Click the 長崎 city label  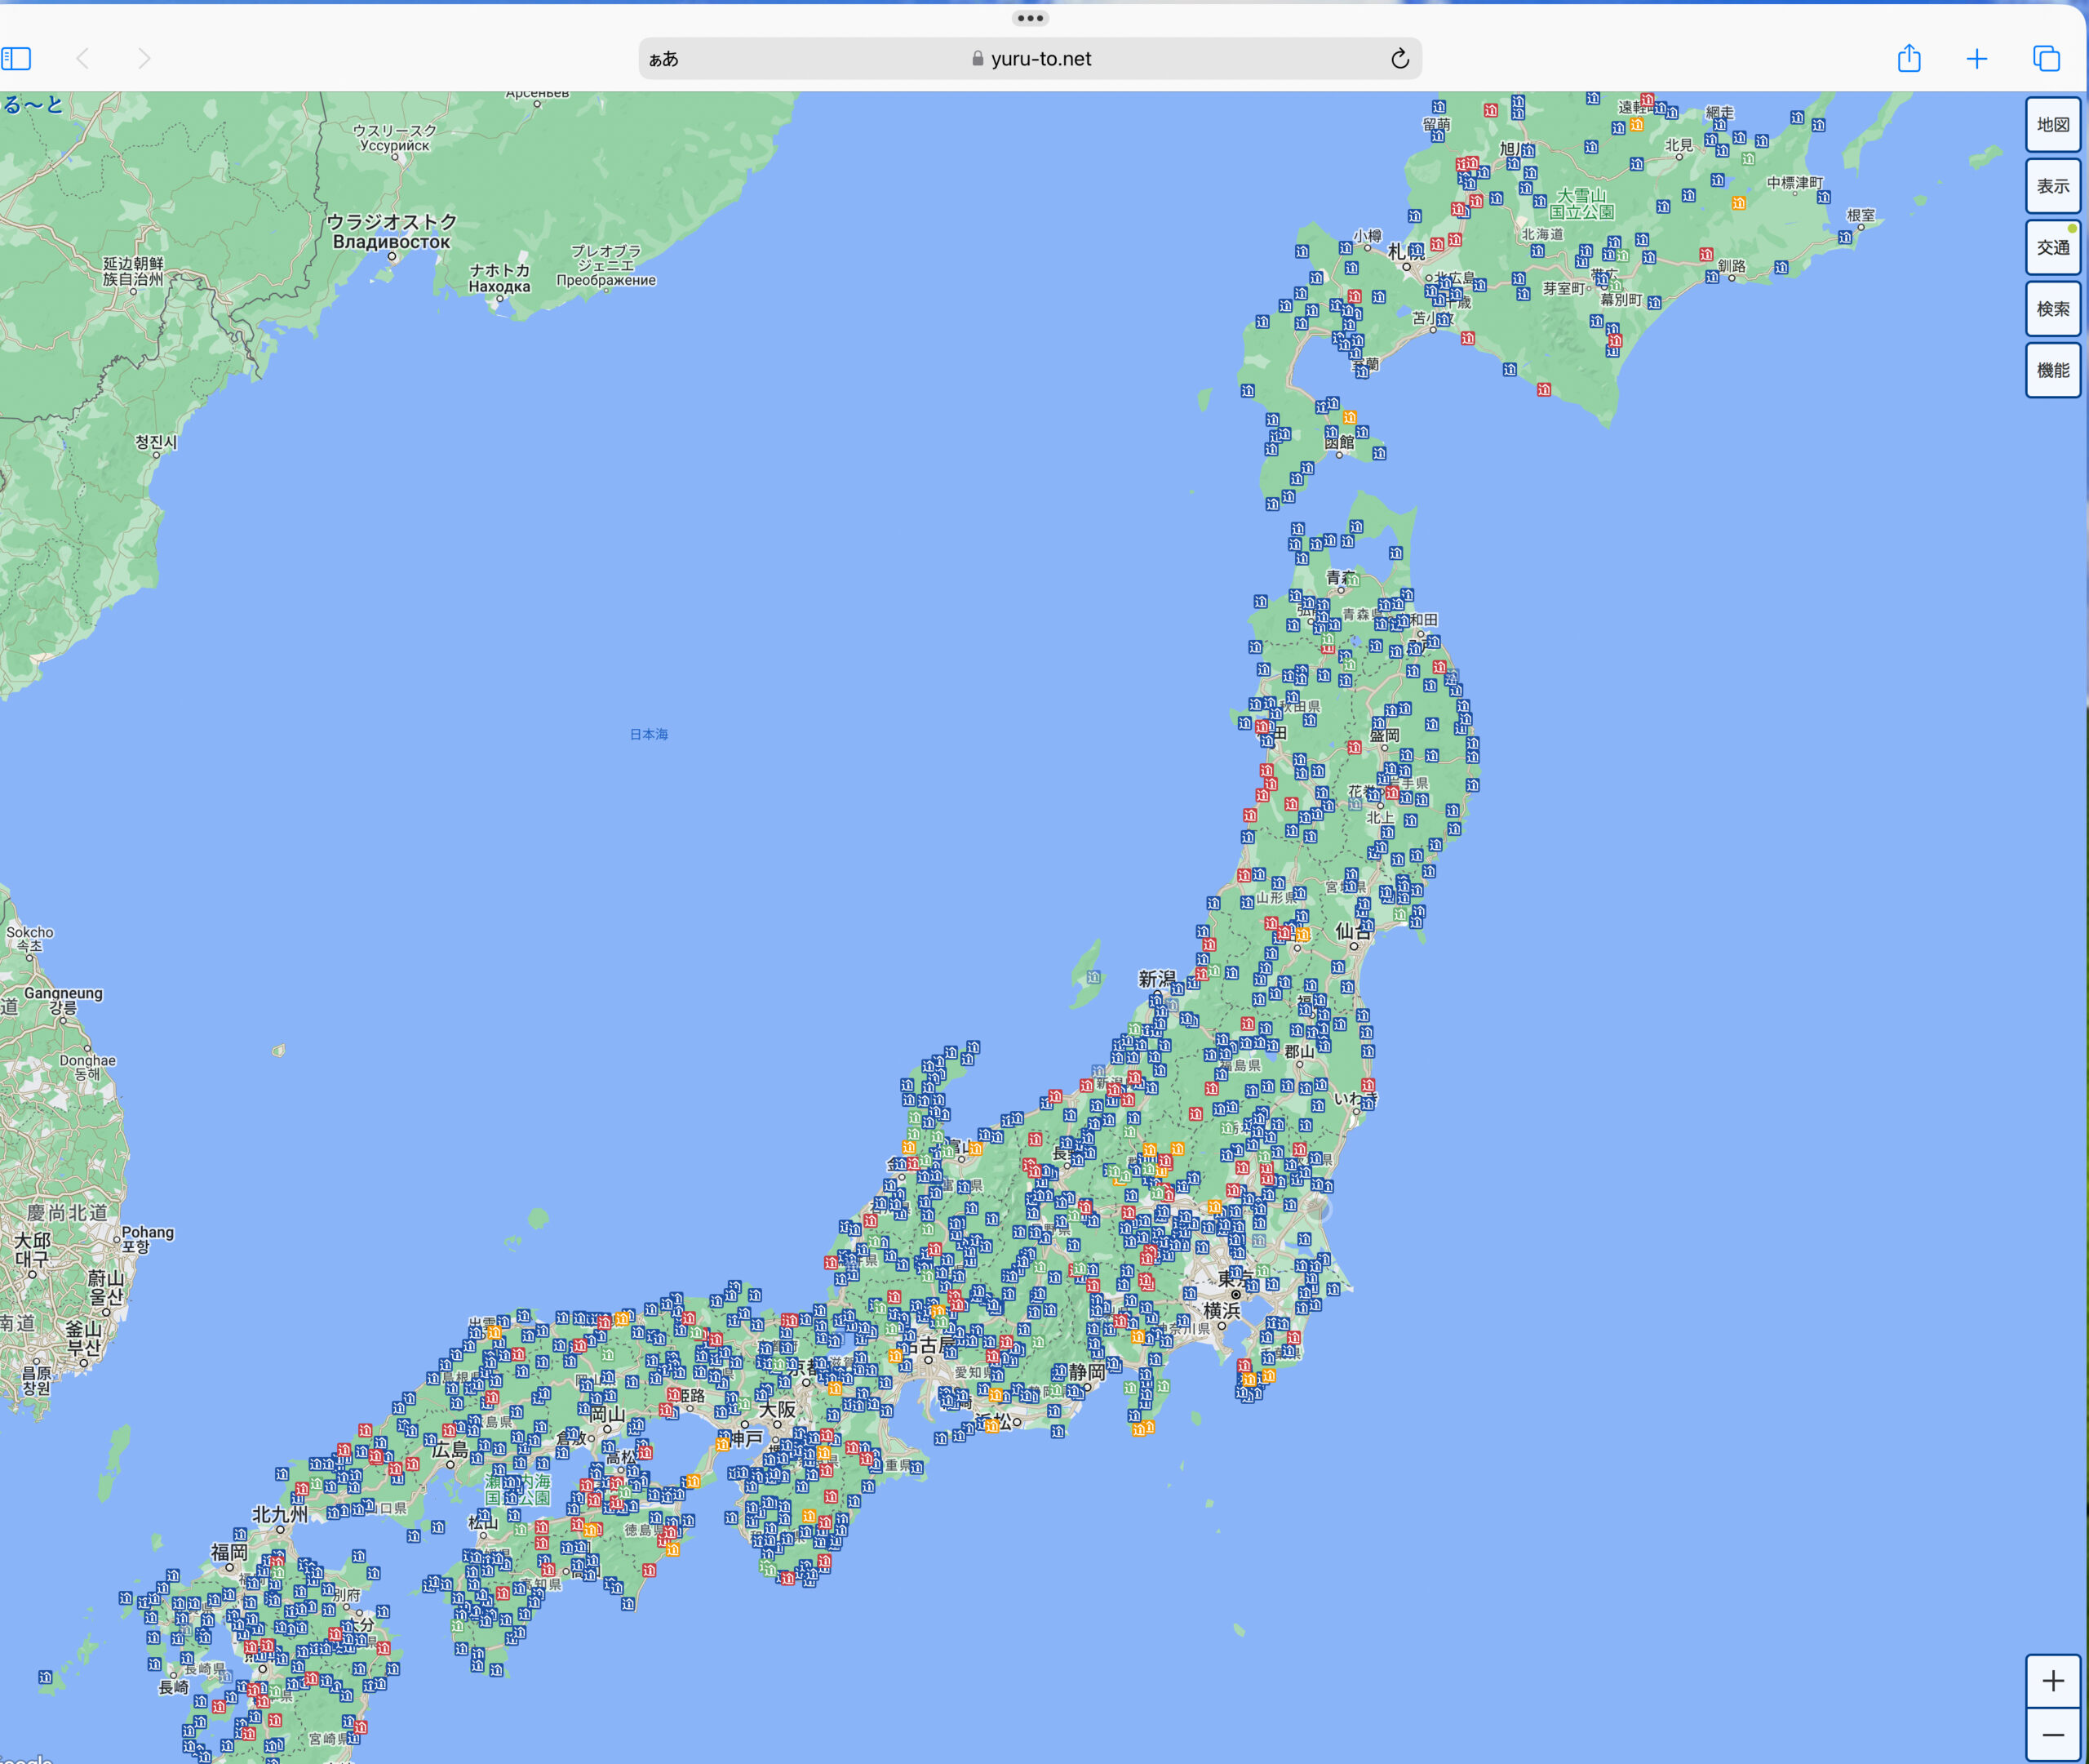(174, 1687)
